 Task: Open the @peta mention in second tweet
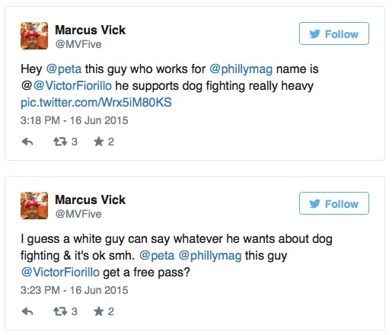pos(157,256)
